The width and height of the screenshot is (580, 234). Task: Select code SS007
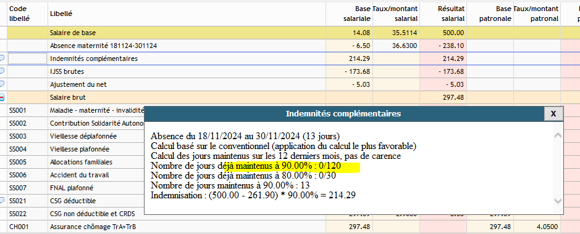[x=18, y=188]
